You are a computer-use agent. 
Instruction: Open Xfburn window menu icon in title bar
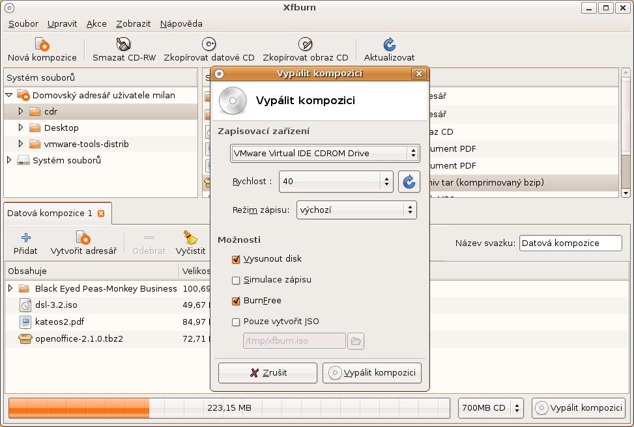(9, 8)
